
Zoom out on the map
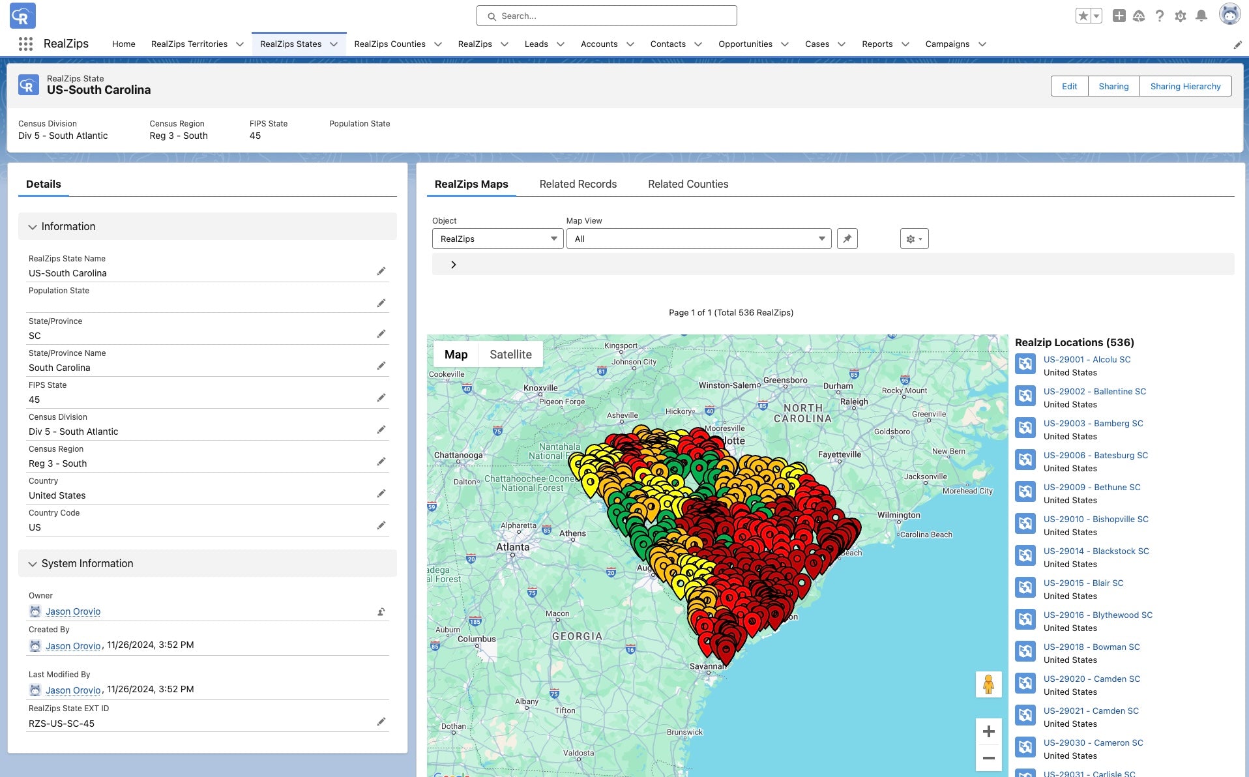(x=988, y=758)
